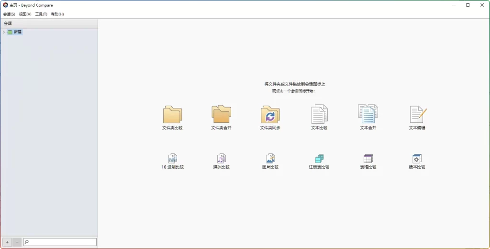Maximize the Beyond Compare window
The image size is (490, 249).
coord(468,5)
